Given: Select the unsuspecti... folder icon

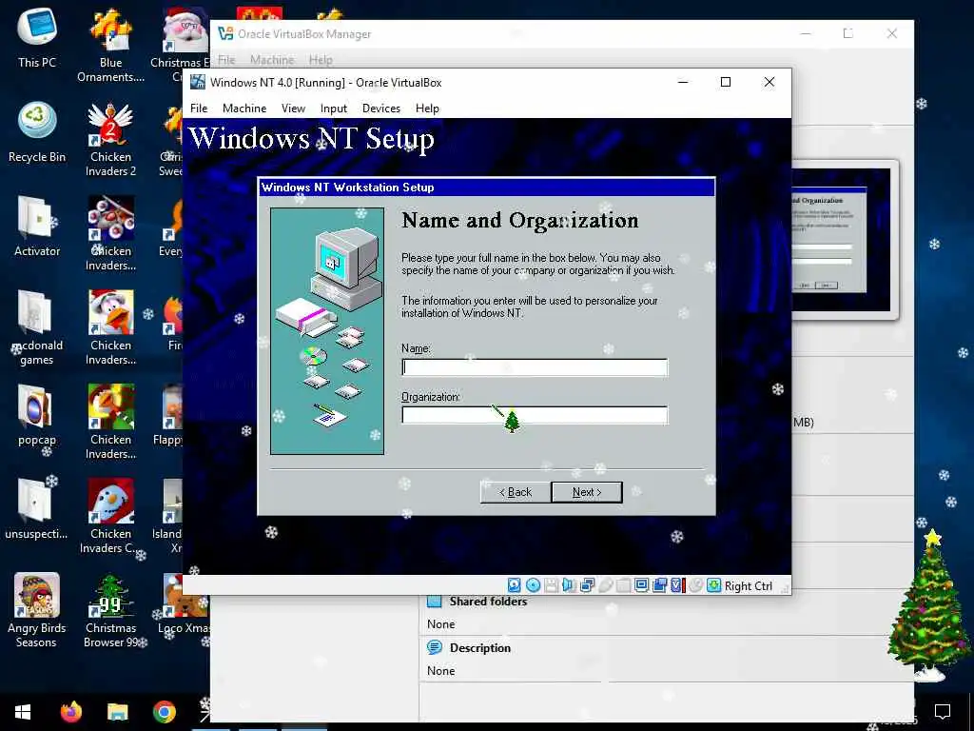Looking at the screenshot, I should coord(37,510).
